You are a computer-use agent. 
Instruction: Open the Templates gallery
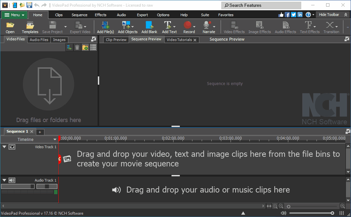tap(30, 27)
